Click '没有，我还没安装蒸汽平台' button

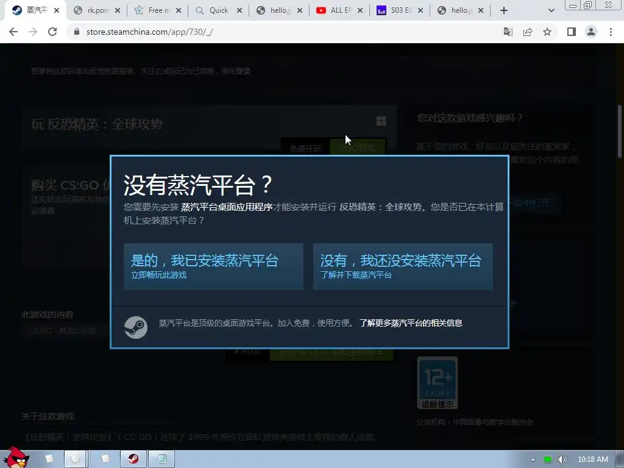tap(403, 266)
